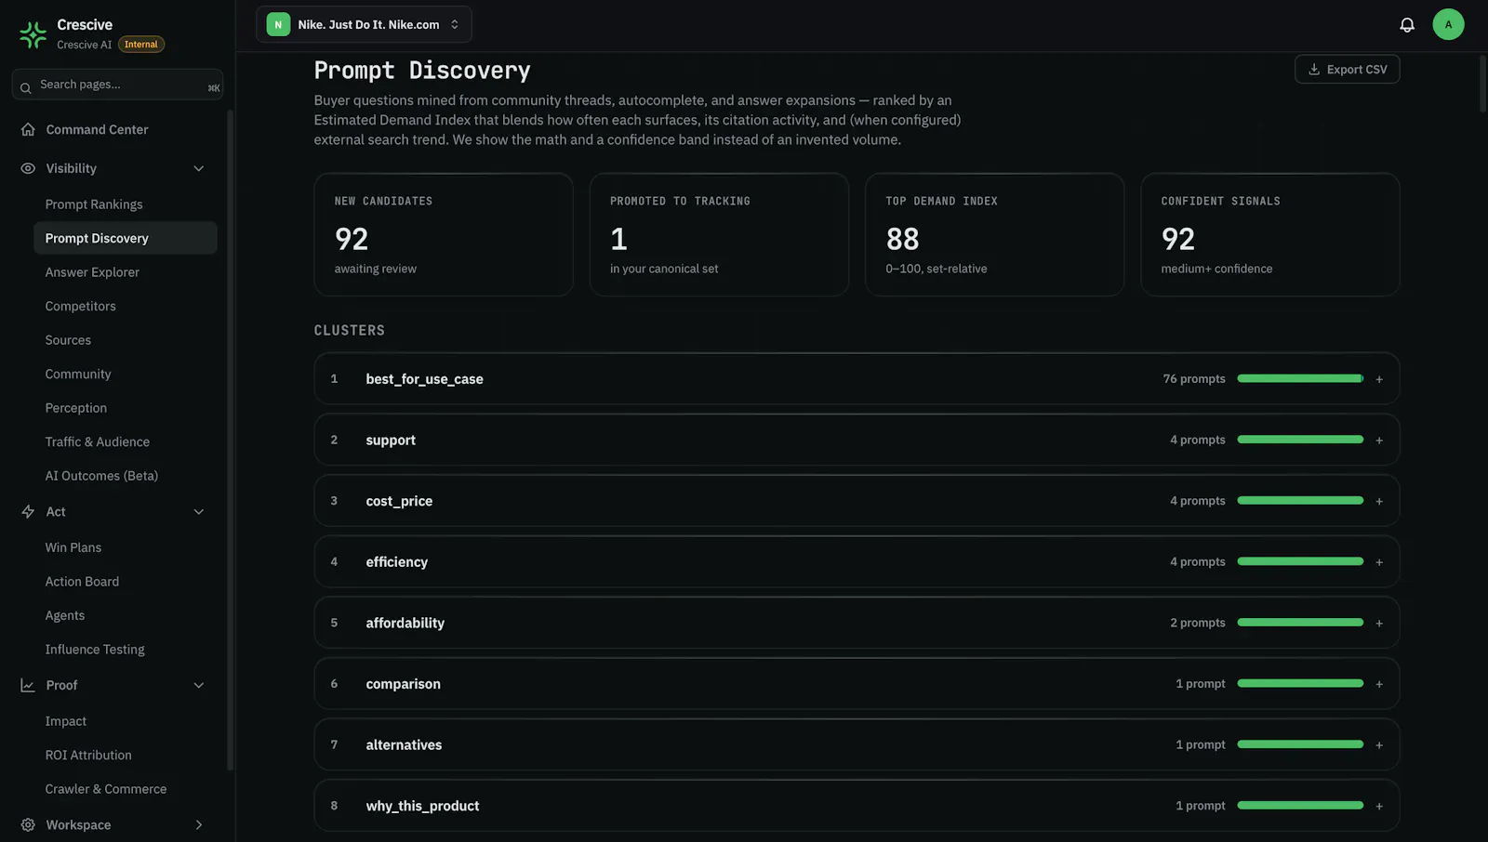Click the Workspace gear icon

pyautogui.click(x=28, y=825)
